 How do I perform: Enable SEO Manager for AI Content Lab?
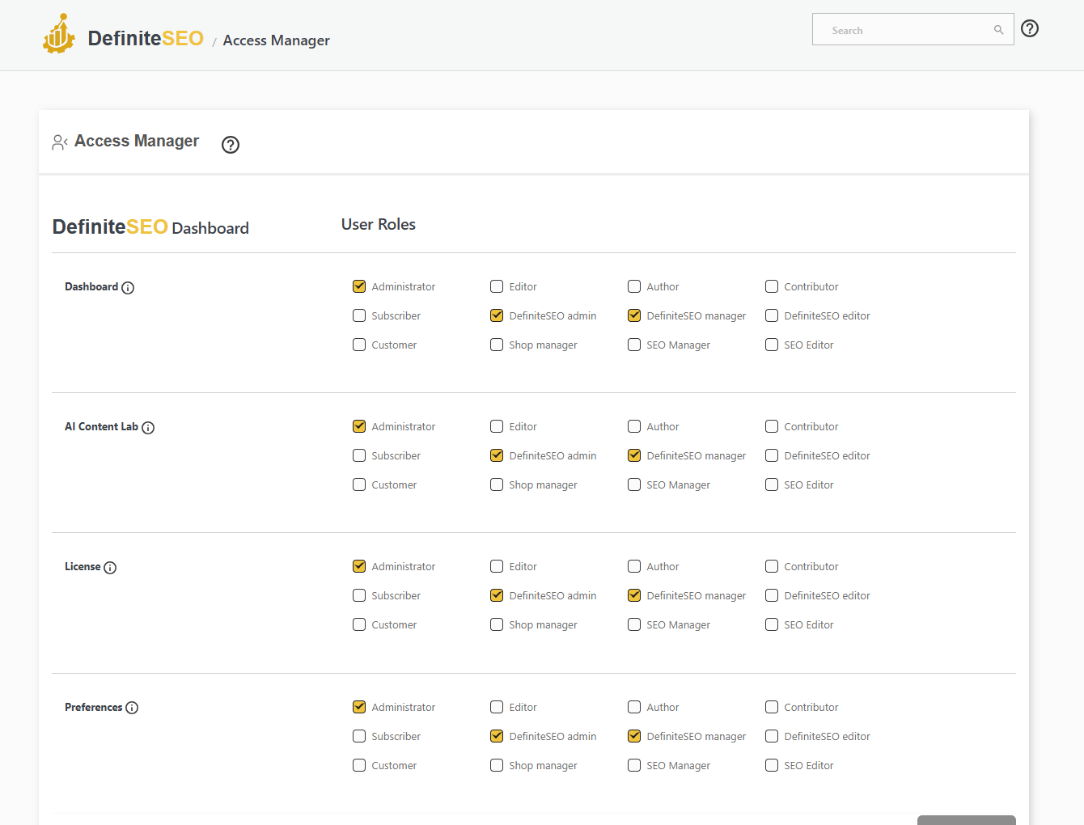(634, 484)
